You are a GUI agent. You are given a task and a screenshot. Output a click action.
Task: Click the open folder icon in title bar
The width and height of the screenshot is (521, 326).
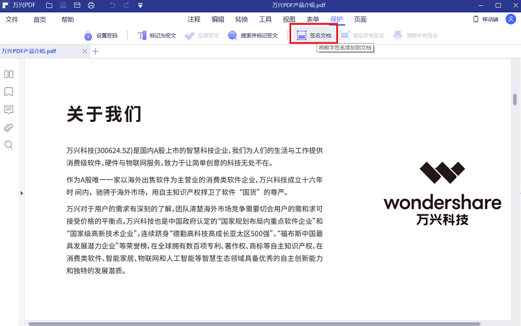click(x=49, y=6)
